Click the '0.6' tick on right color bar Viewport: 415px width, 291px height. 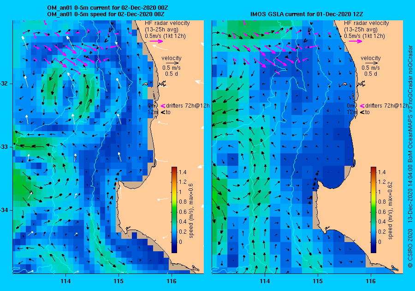(382, 212)
